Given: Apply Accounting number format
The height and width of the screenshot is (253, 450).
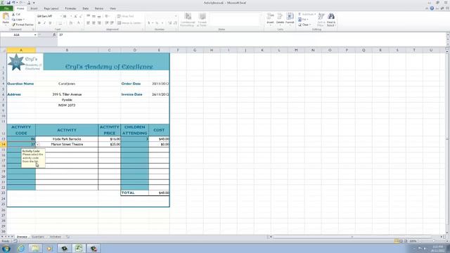Looking at the screenshot, I should click(150, 23).
